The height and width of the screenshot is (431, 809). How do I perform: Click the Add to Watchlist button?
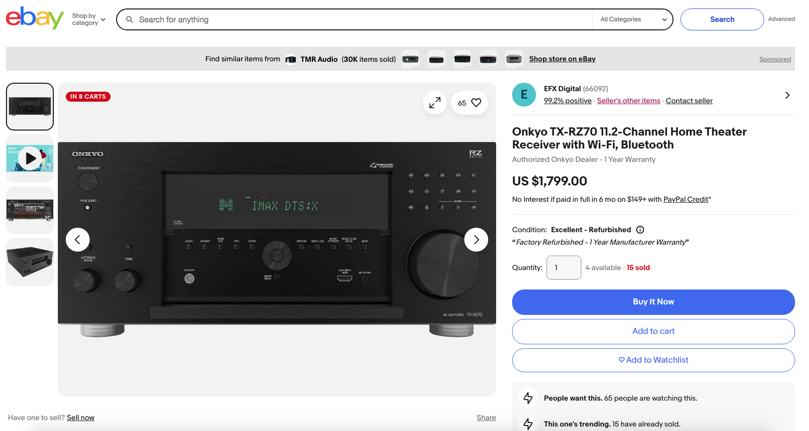(654, 360)
